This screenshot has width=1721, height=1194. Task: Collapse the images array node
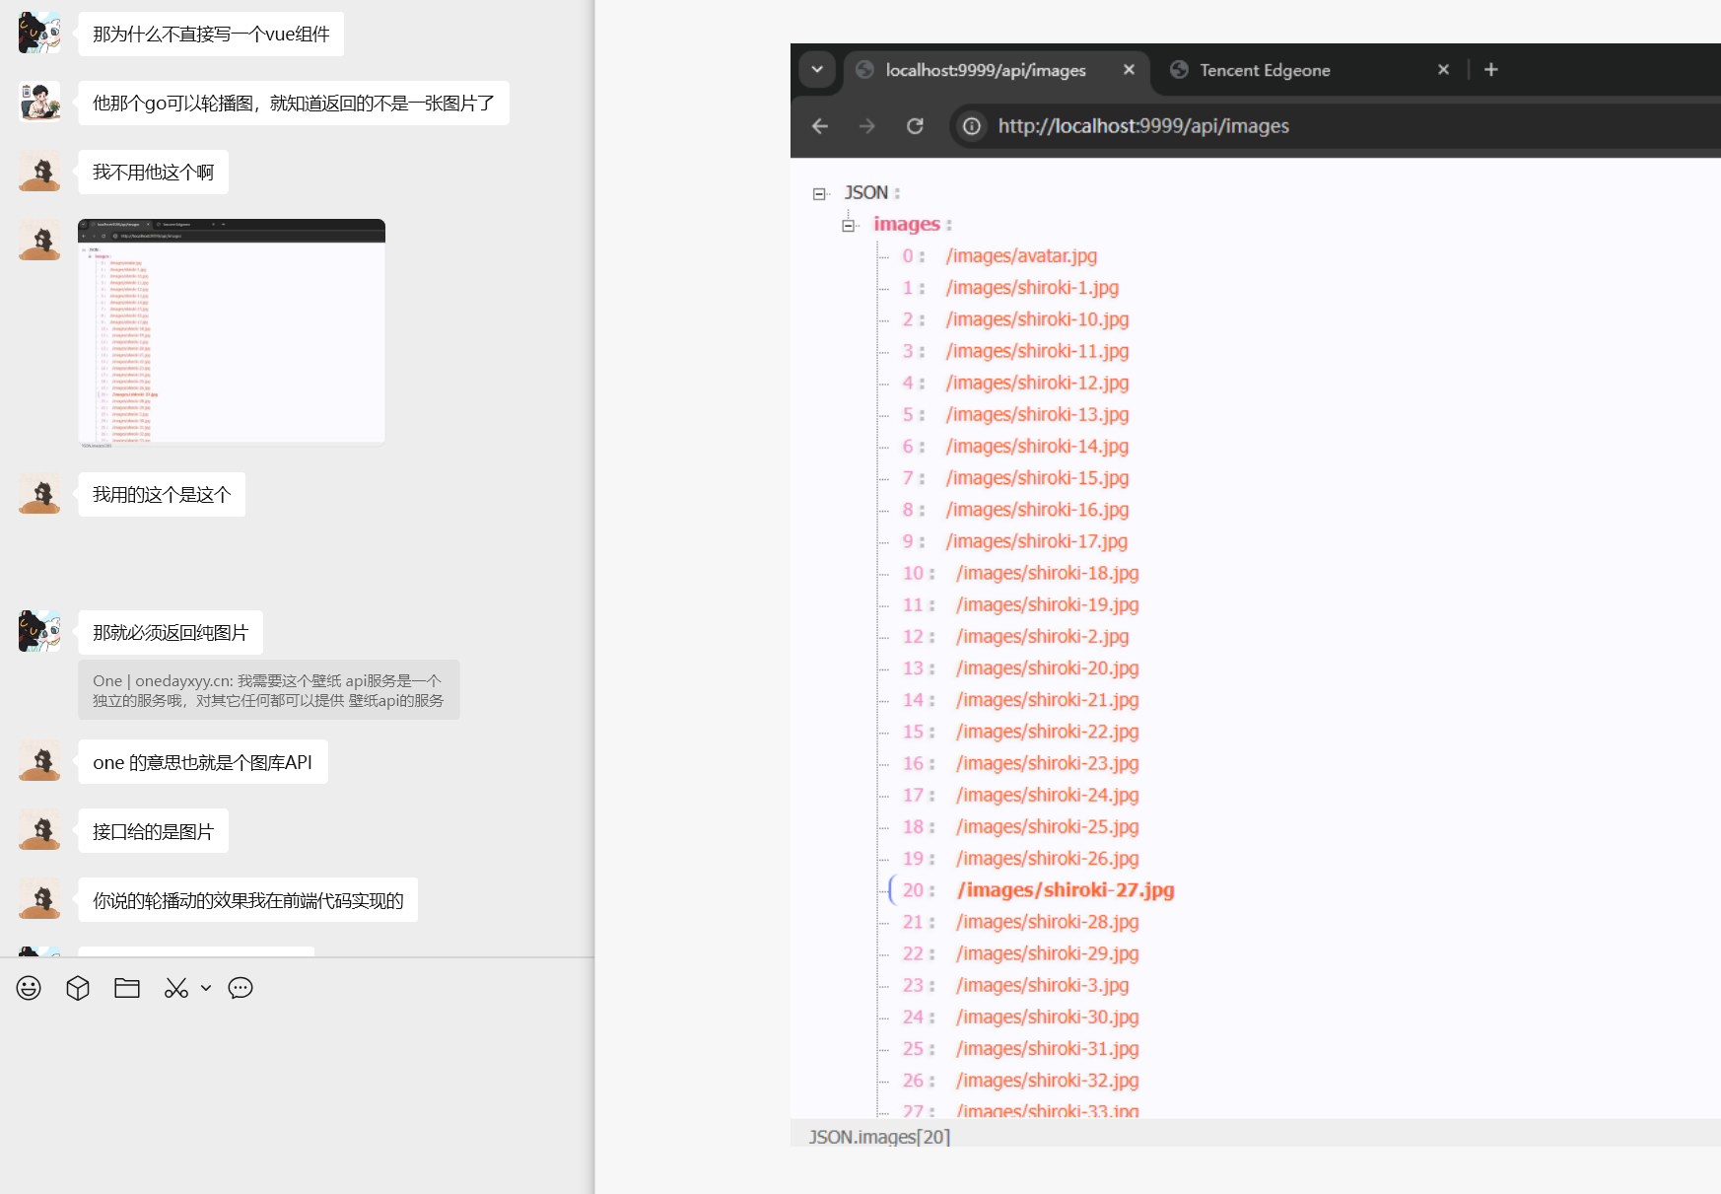[x=848, y=226]
